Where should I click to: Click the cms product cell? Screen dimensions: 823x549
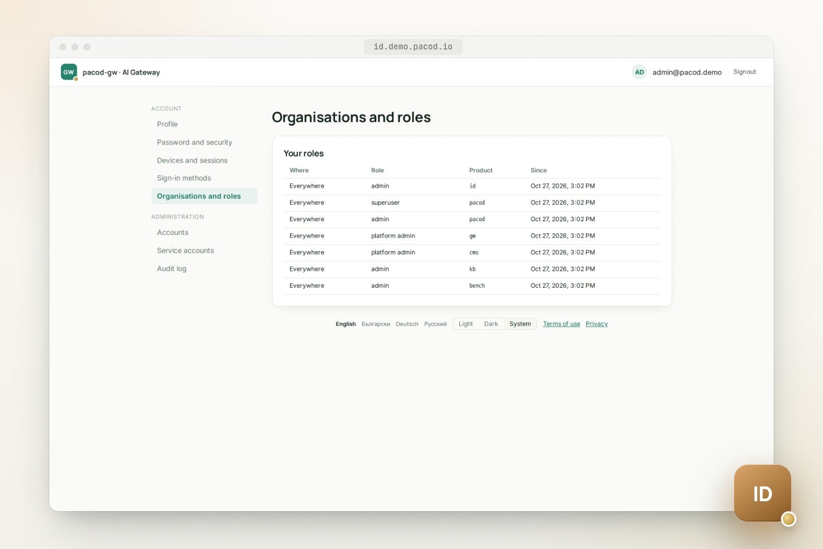tap(474, 253)
